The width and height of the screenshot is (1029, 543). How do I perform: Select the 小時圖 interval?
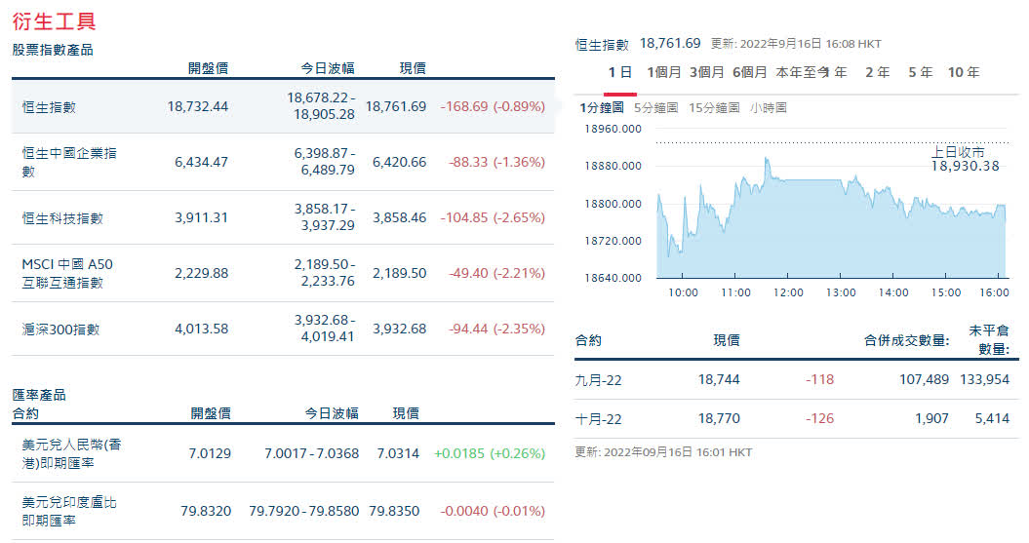[x=768, y=107]
